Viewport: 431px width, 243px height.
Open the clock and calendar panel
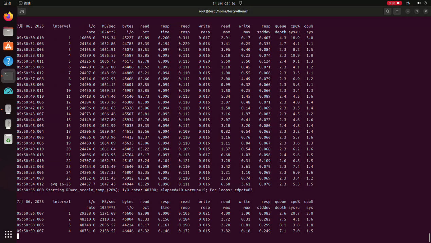pyautogui.click(x=223, y=3)
